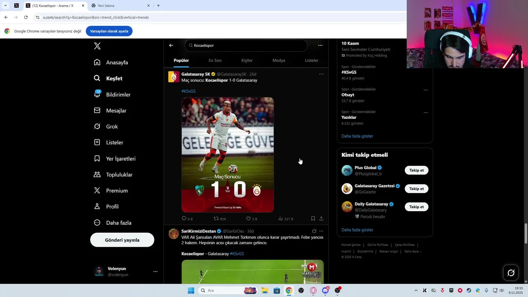Open search options three-dot menu
Screen dimensions: 528x297
320,45
